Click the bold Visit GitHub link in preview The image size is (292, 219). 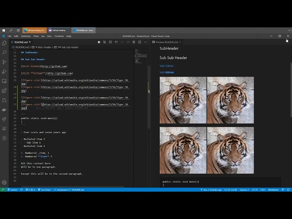pos(167,72)
